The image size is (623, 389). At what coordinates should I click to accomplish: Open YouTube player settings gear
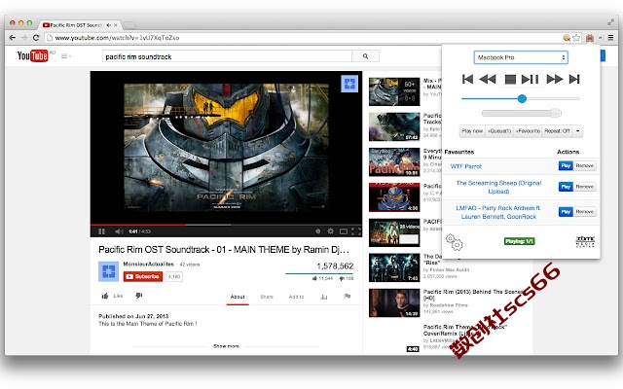coord(331,231)
